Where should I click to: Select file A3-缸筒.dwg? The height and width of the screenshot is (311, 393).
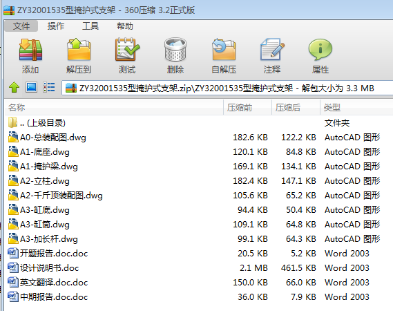(199, 225)
